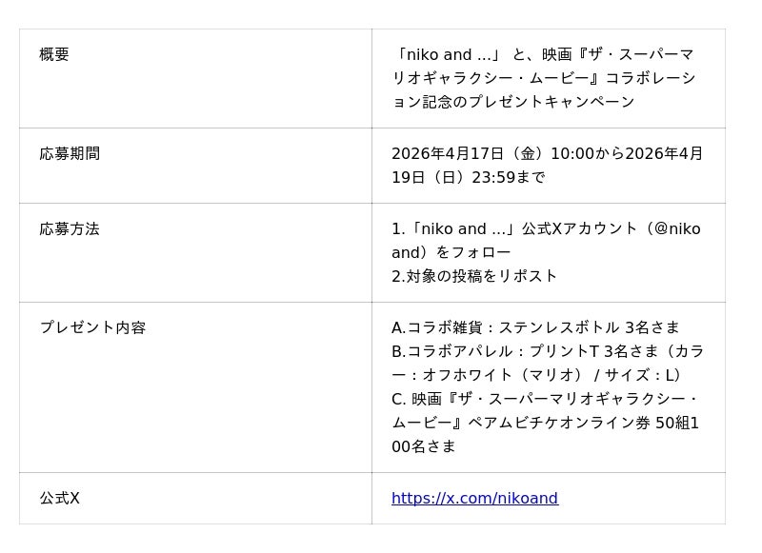
Task: Click the プレゼント内容 row label
Action: pyautogui.click(x=92, y=327)
